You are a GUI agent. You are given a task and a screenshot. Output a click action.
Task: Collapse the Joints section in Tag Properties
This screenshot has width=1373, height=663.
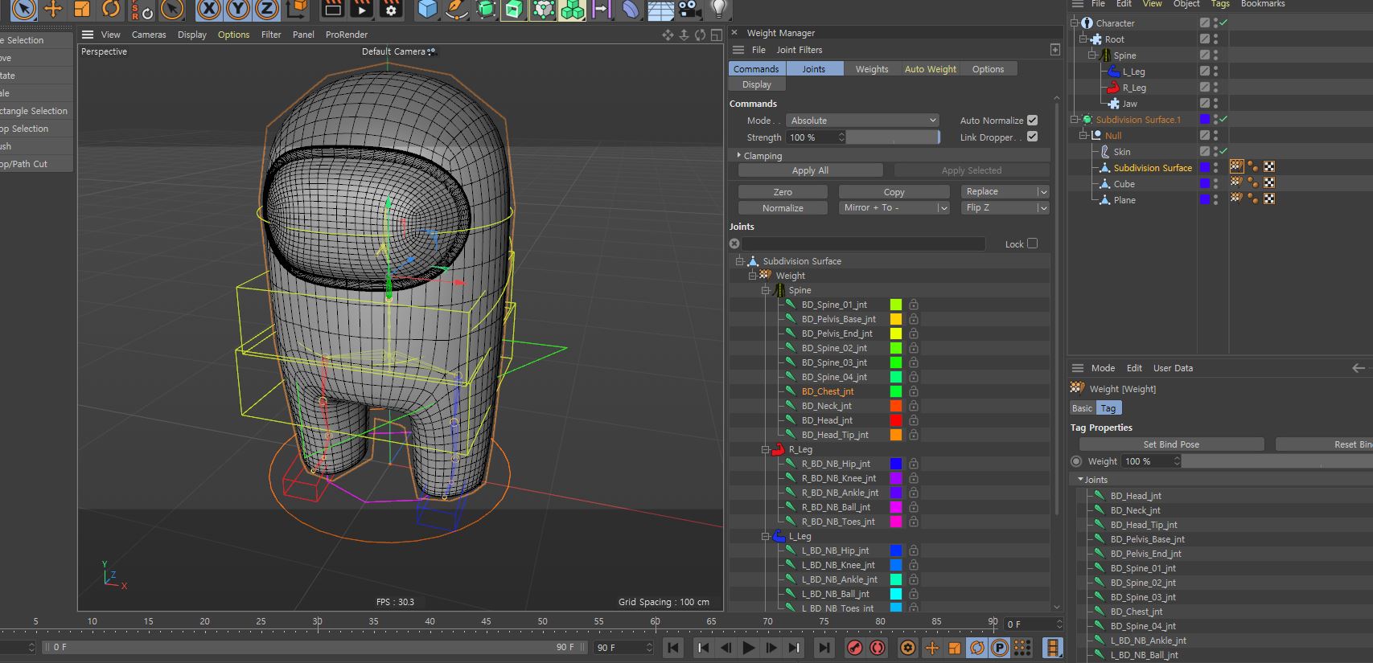point(1080,479)
